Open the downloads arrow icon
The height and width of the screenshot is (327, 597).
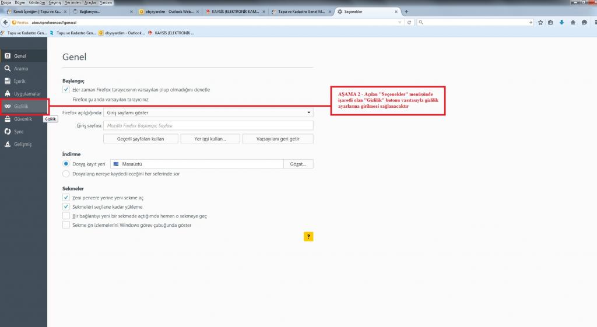(561, 22)
